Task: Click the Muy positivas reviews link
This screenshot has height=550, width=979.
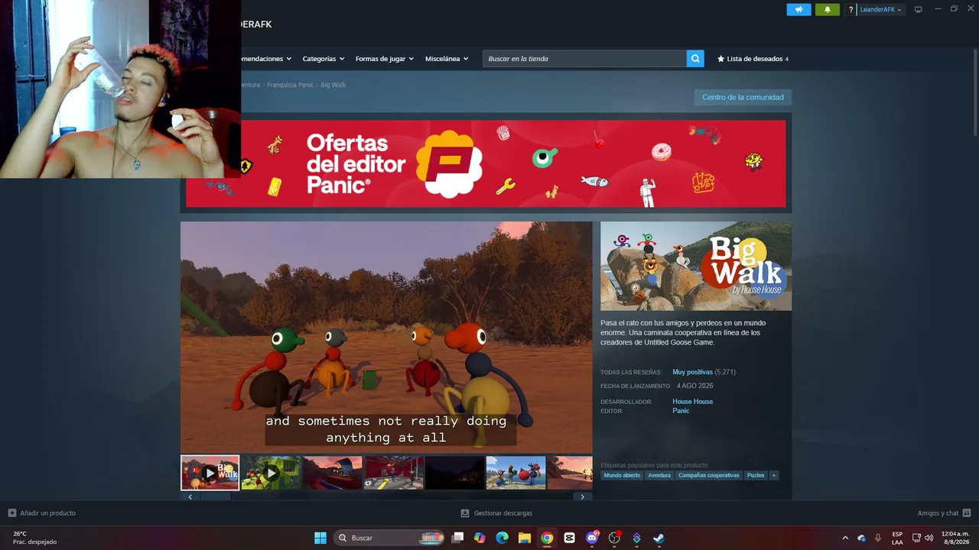Action: [x=692, y=372]
